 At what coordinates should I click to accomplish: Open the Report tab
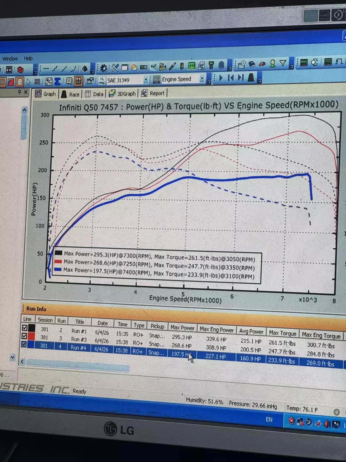pyautogui.click(x=153, y=93)
